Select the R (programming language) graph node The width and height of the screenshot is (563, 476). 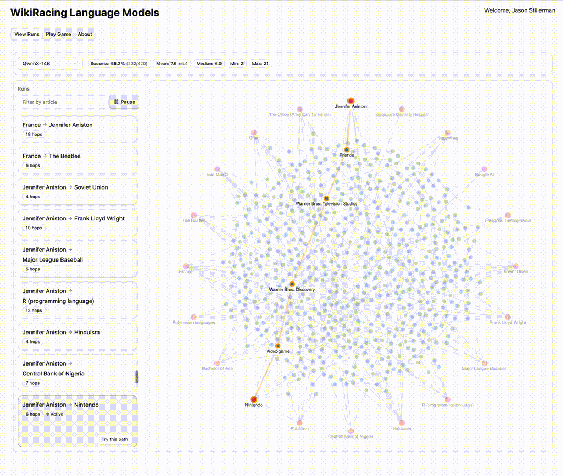click(x=448, y=400)
